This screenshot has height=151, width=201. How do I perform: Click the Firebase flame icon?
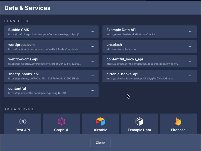178,121
